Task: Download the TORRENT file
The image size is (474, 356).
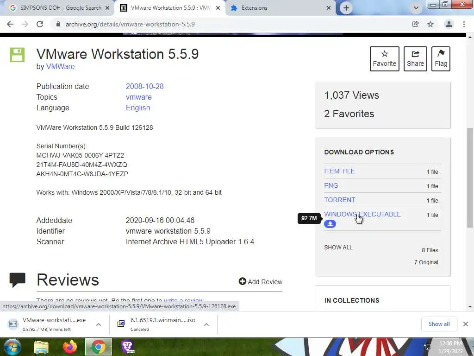Action: pos(339,200)
